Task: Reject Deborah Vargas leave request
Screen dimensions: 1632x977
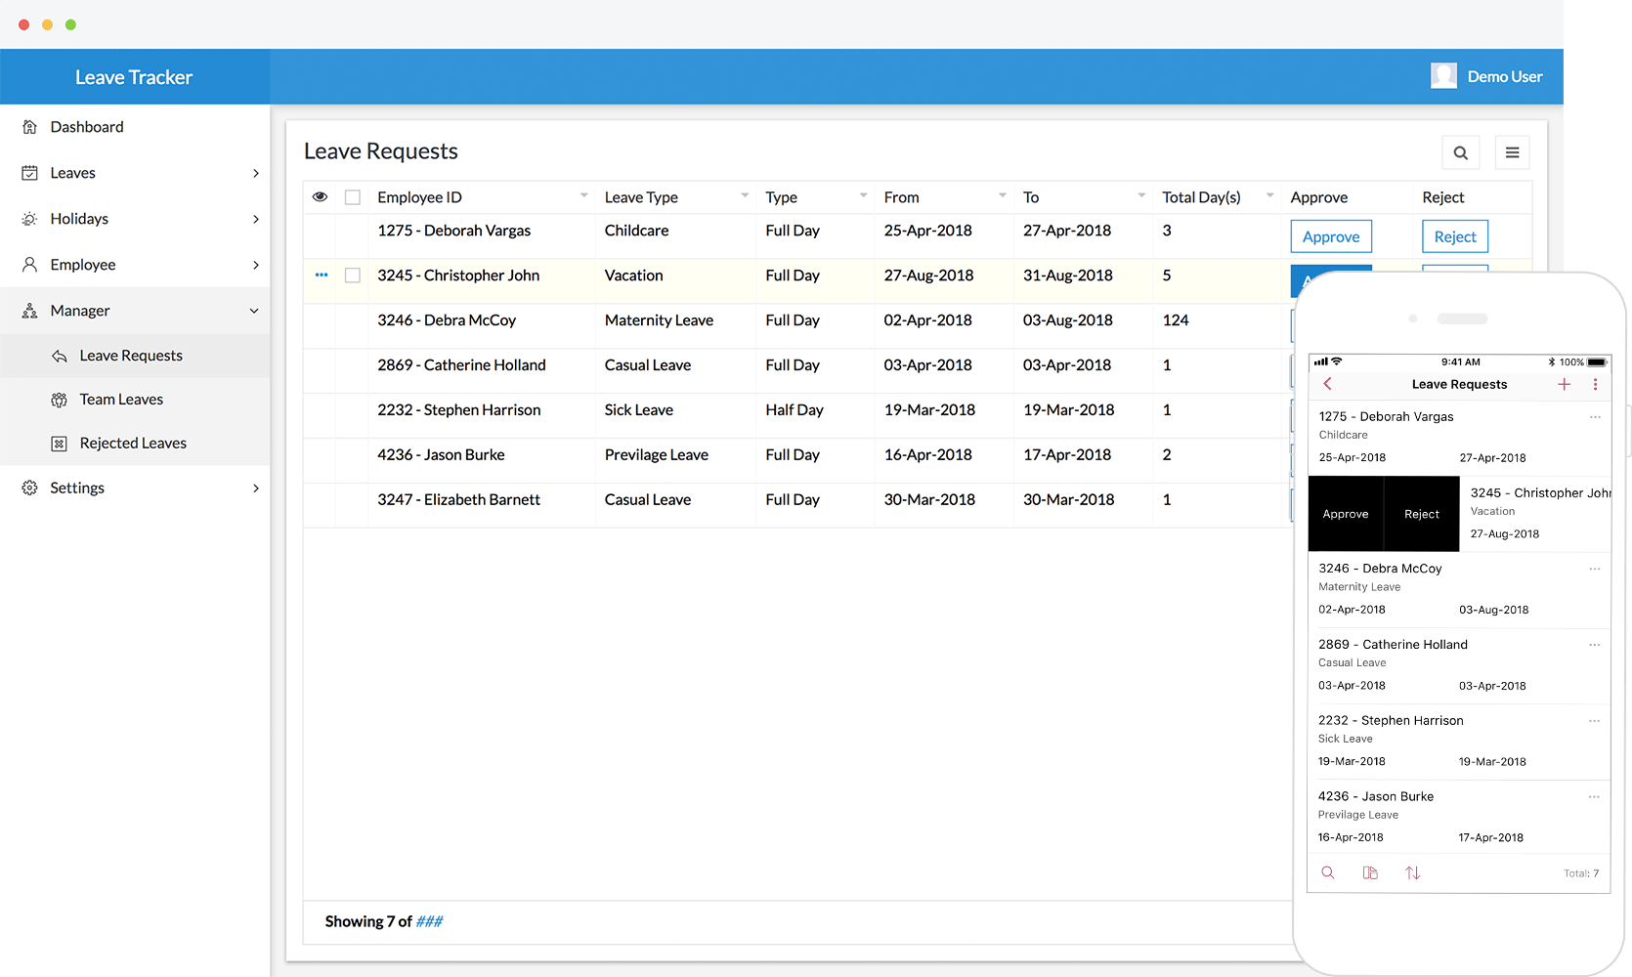Action: pyautogui.click(x=1455, y=236)
